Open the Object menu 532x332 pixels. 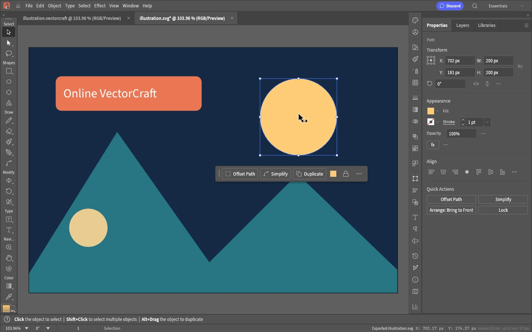pos(54,6)
